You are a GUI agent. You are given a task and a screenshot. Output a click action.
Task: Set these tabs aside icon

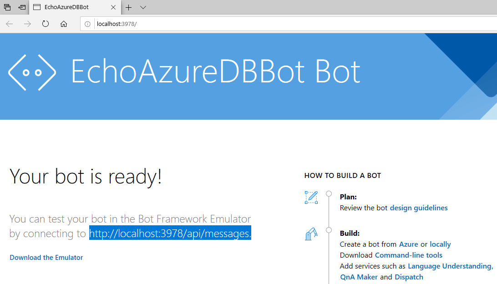coord(22,7)
